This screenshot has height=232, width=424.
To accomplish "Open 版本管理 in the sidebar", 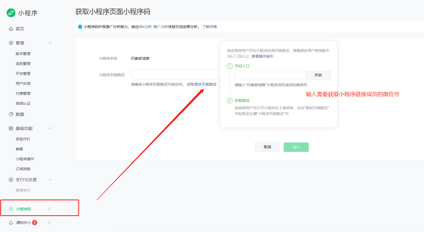I will [x=23, y=54].
